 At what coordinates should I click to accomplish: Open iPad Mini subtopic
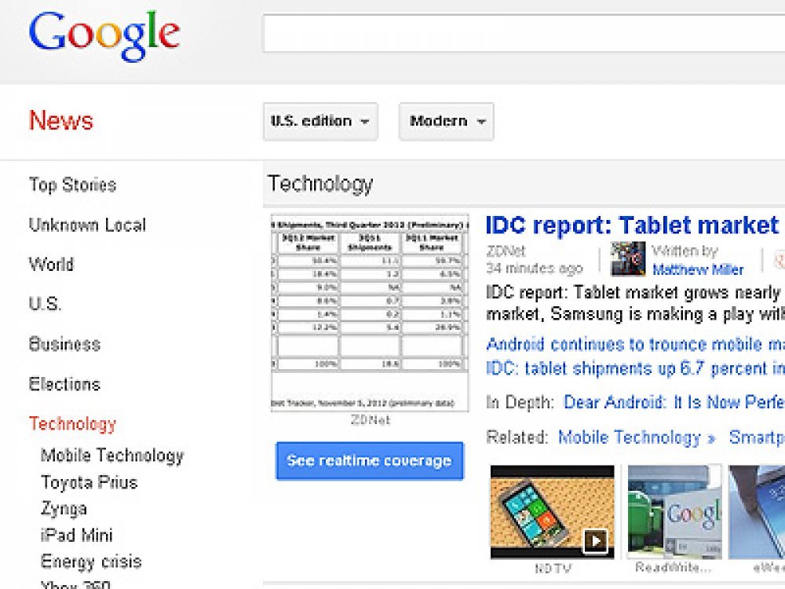click(77, 536)
